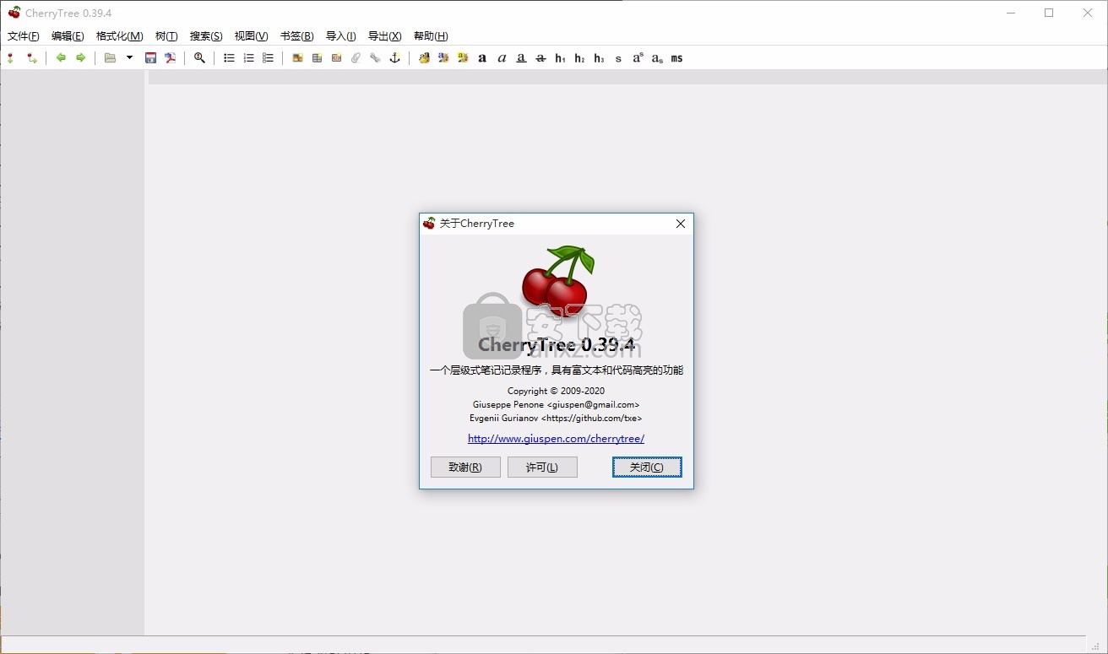Click the 'Copyright © 2009-2020' text
Image resolution: width=1108 pixels, height=654 pixels.
click(x=557, y=392)
